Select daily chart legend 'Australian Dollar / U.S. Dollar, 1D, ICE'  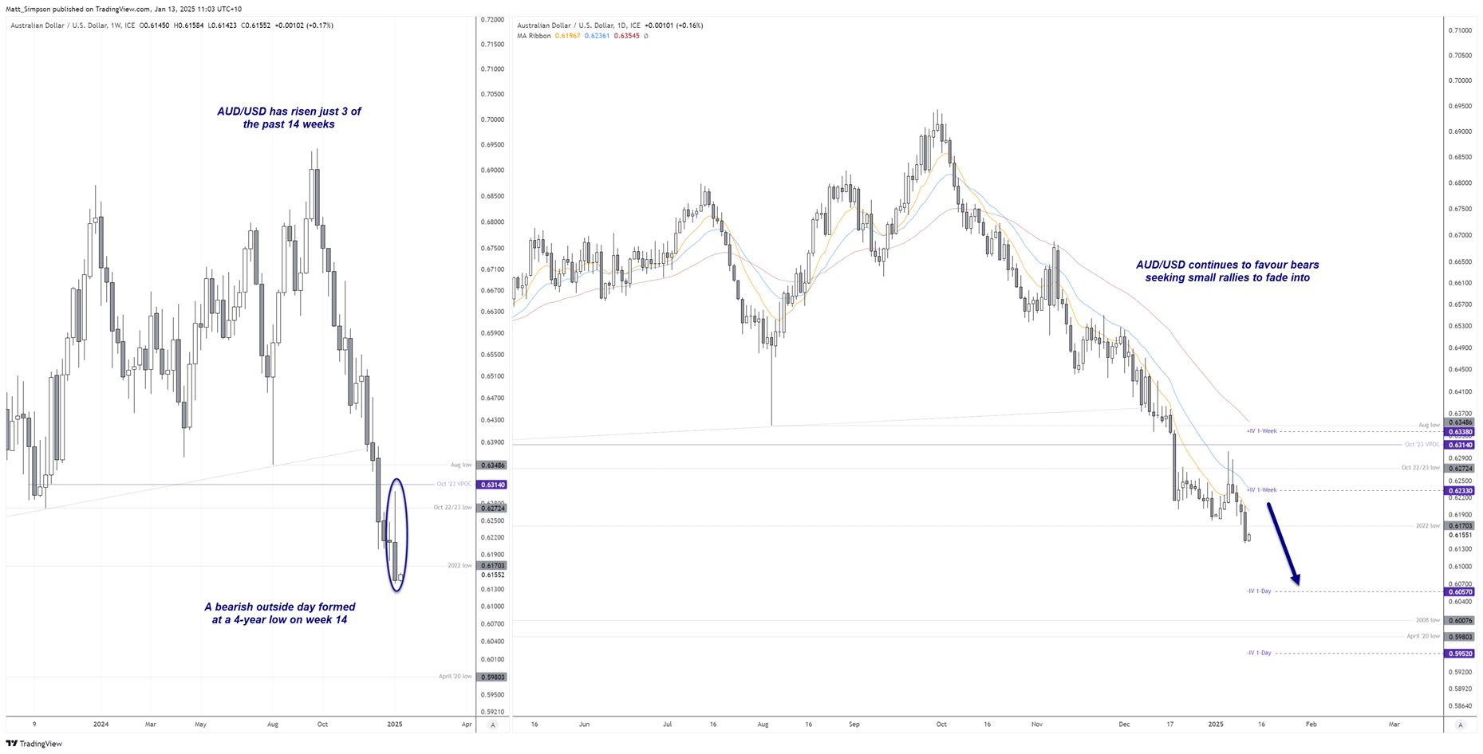click(x=579, y=26)
